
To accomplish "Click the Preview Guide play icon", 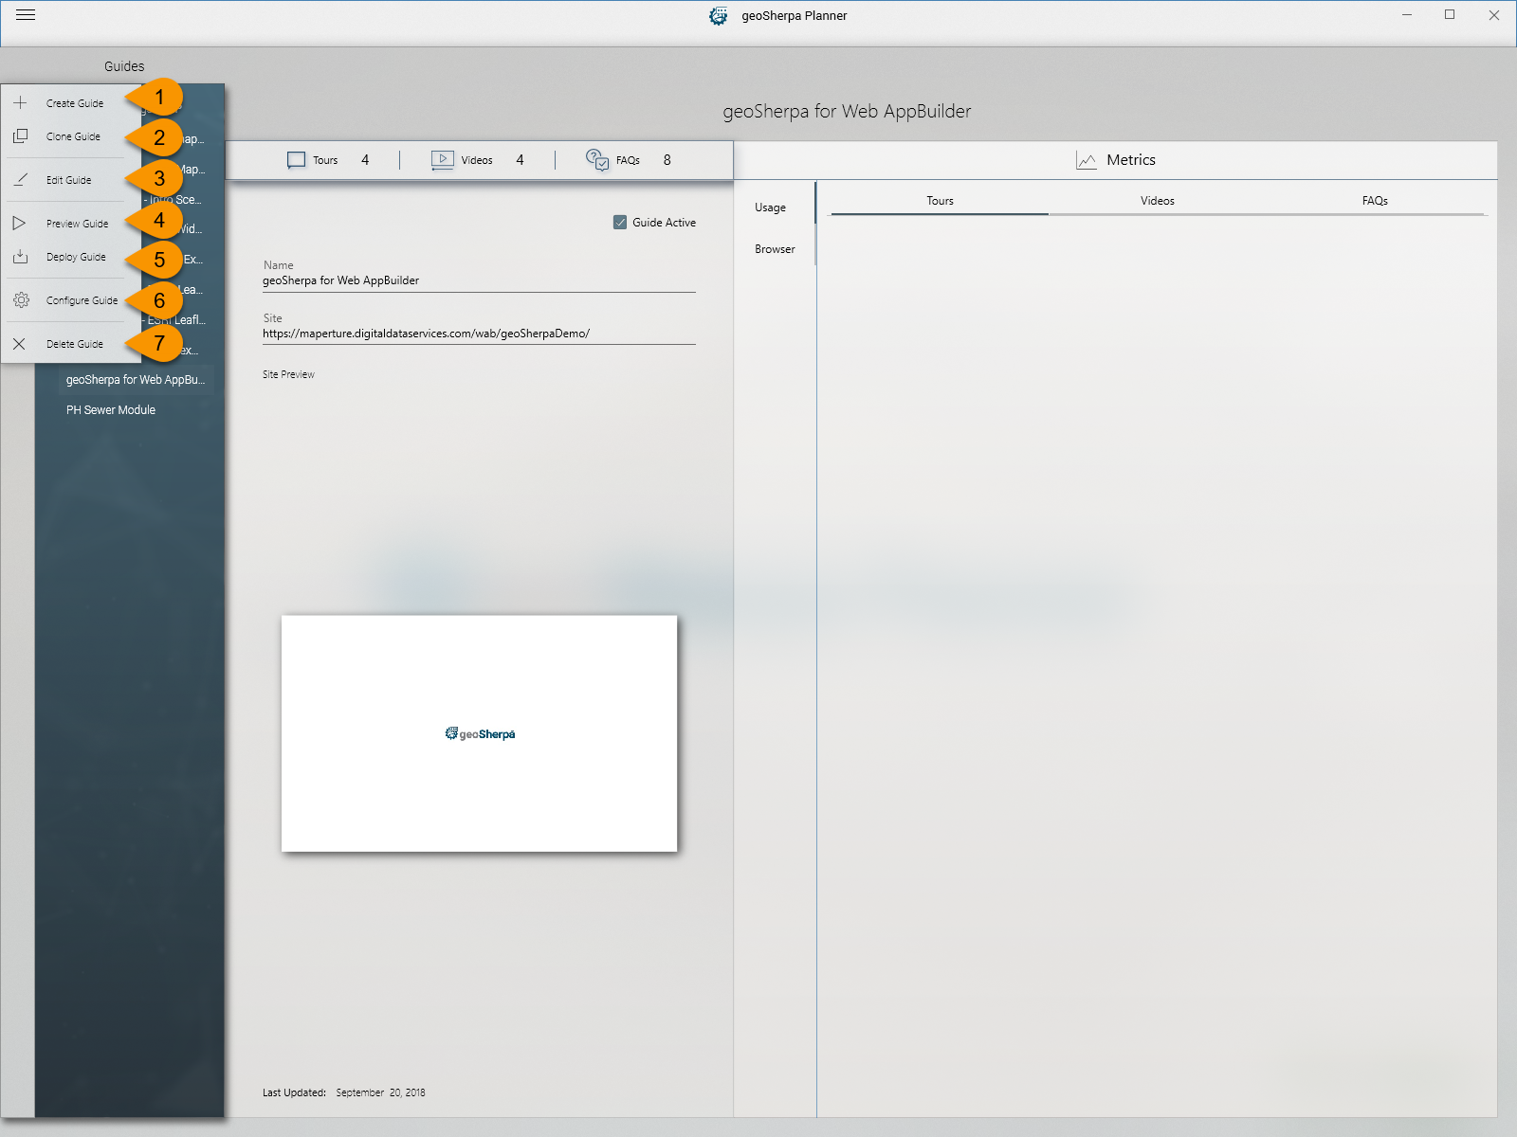I will pos(20,223).
